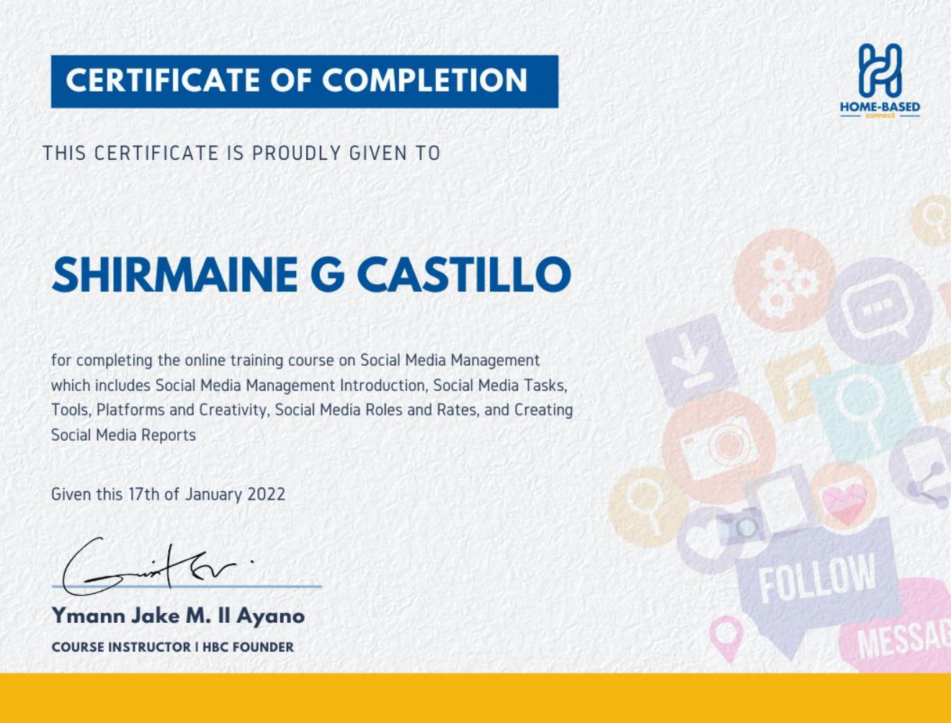Select the instructor name "Ymann Jake M. II Ayano"
951x723 pixels.
[x=178, y=616]
